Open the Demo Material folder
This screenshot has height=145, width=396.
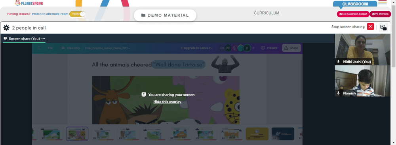165,15
